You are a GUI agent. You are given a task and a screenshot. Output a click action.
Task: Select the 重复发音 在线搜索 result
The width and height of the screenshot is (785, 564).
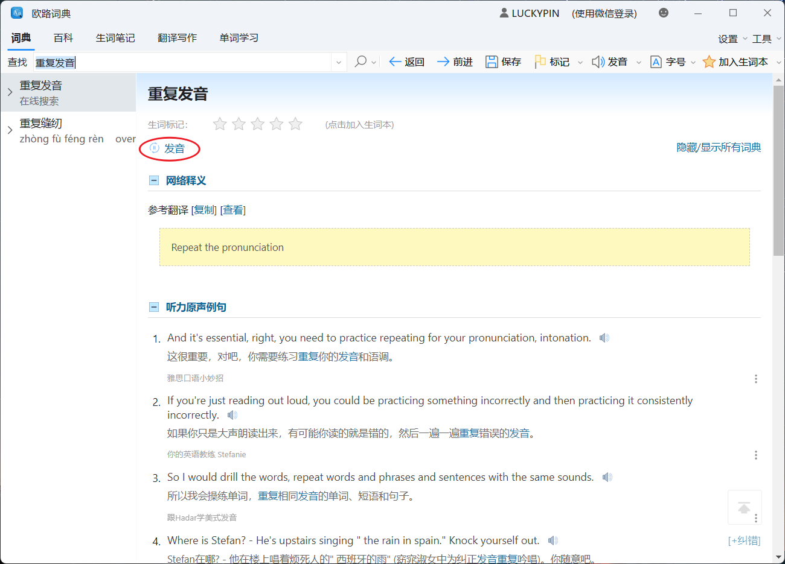click(x=68, y=92)
